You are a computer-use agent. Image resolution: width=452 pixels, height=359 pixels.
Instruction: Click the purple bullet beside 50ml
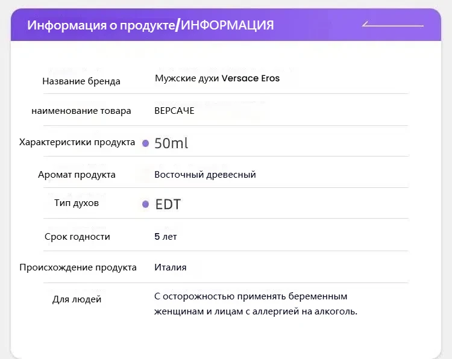146,143
